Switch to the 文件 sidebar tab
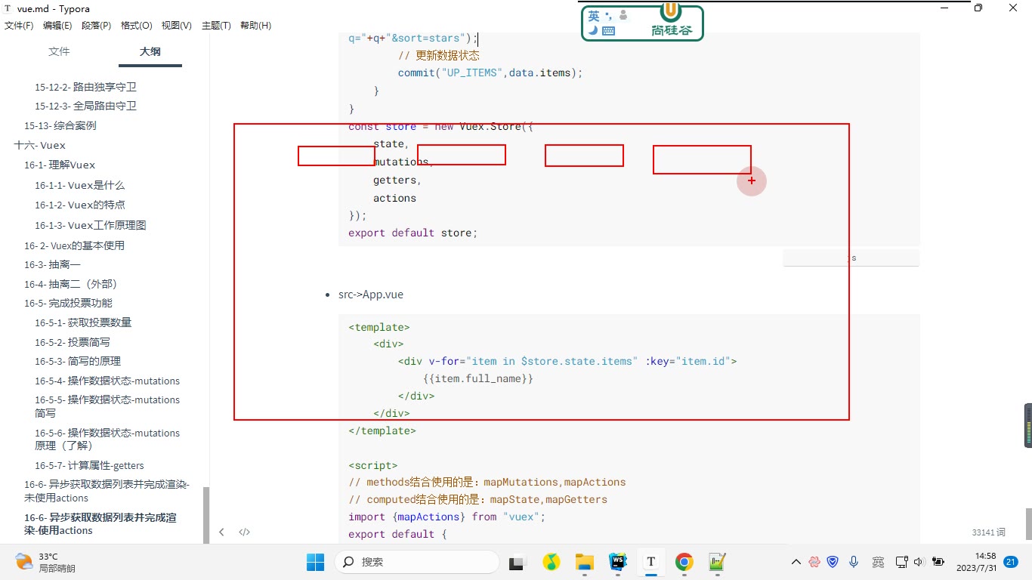The height and width of the screenshot is (580, 1032). tap(59, 51)
